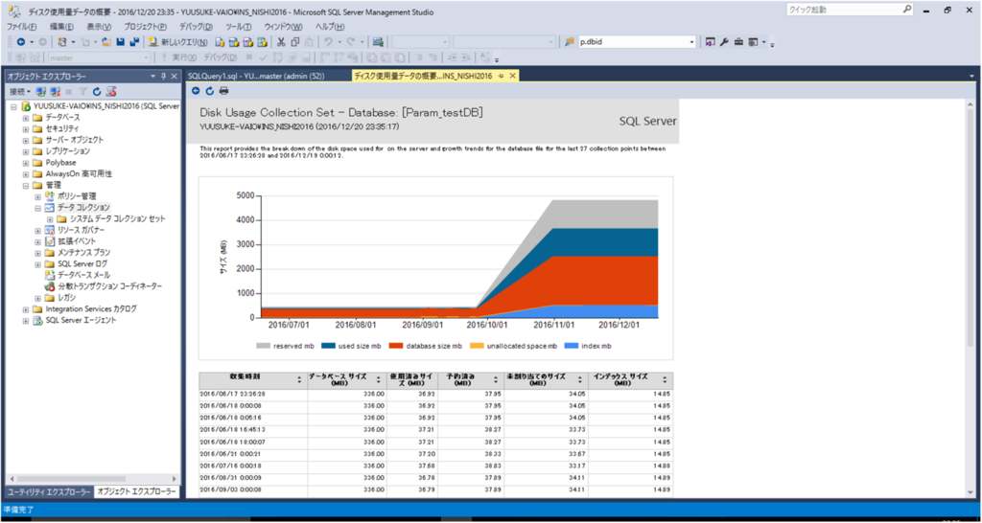
Task: Select the データベース メール tree item
Action: pyautogui.click(x=83, y=275)
